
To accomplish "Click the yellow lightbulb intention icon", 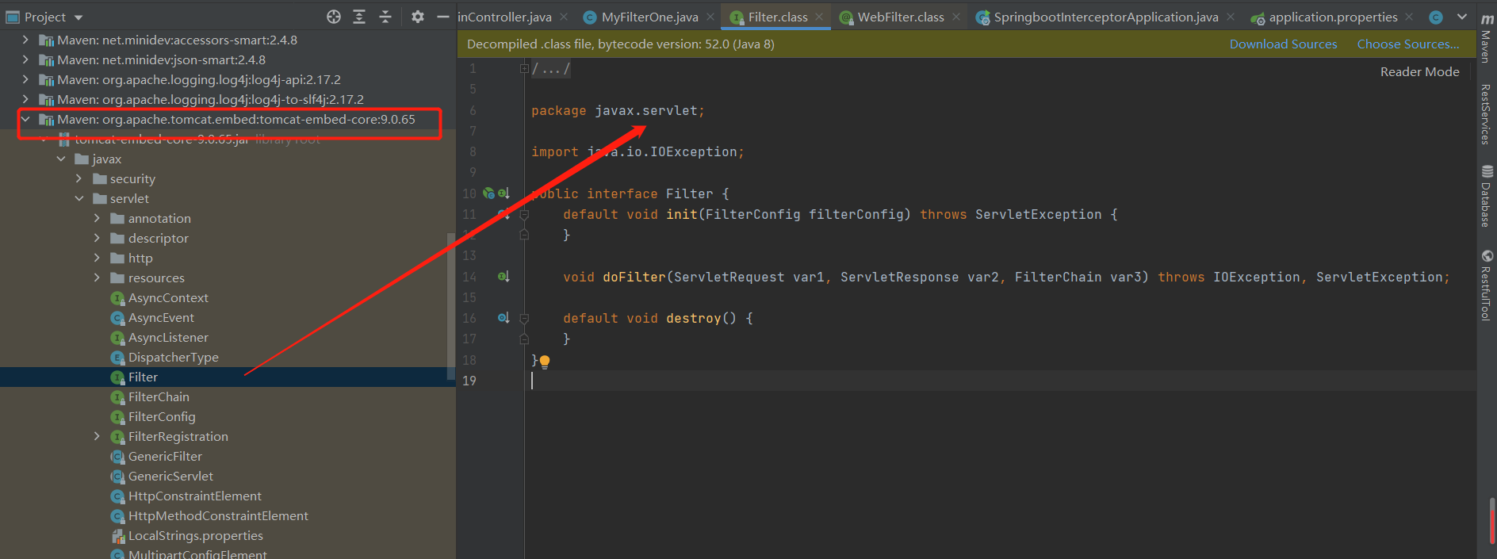I will [x=545, y=361].
